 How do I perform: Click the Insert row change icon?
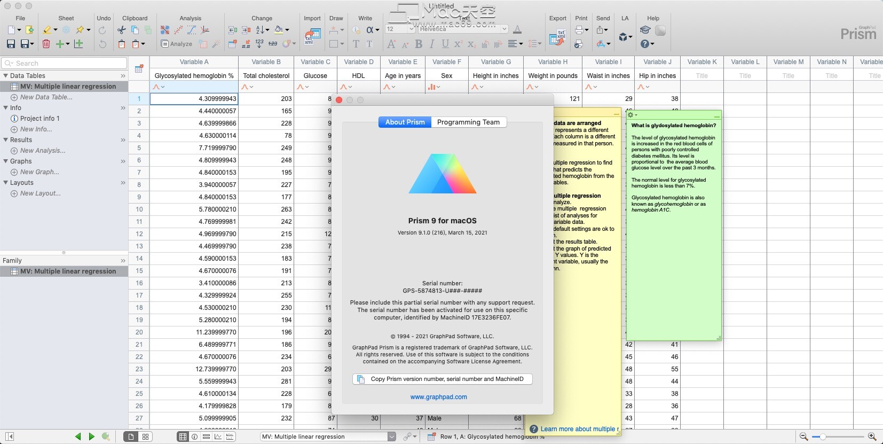pyautogui.click(x=233, y=30)
